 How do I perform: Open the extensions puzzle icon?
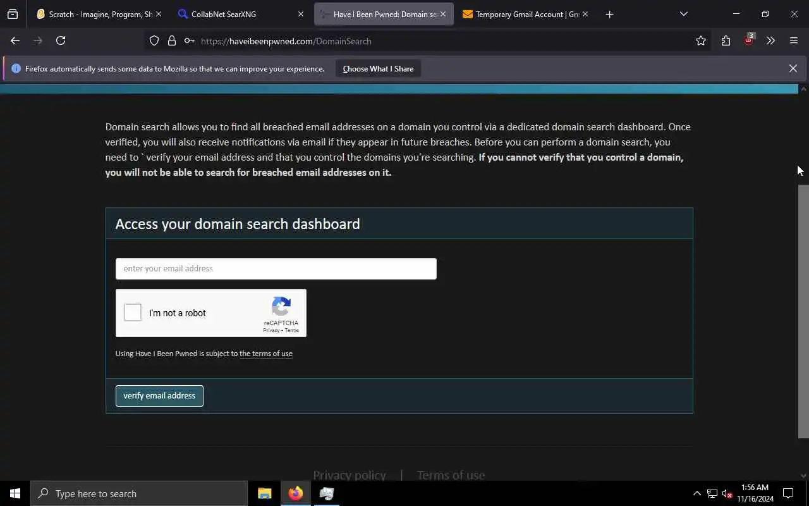726,41
